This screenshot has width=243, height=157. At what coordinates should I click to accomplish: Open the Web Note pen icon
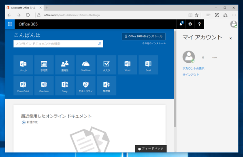[217, 15]
